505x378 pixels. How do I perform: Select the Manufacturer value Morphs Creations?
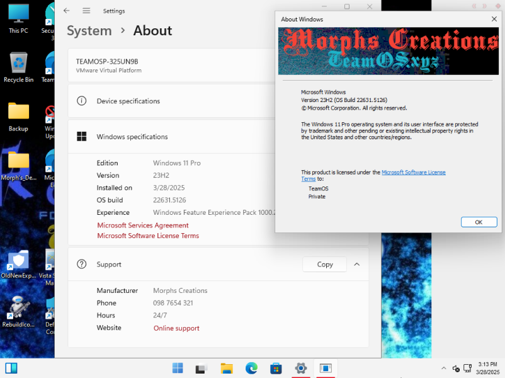click(x=180, y=290)
